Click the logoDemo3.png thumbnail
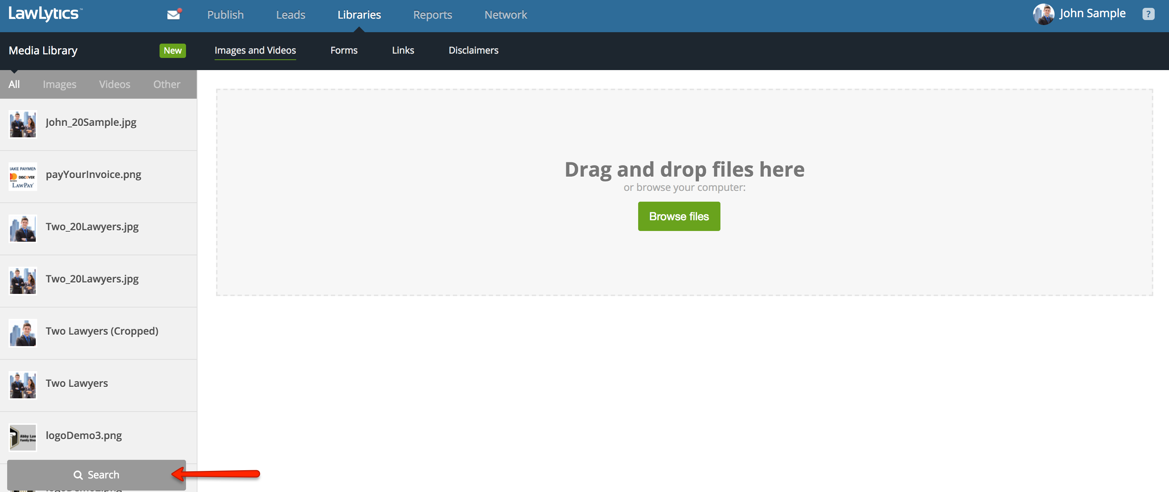Screen dimensions: 1169x492 click(x=23, y=437)
